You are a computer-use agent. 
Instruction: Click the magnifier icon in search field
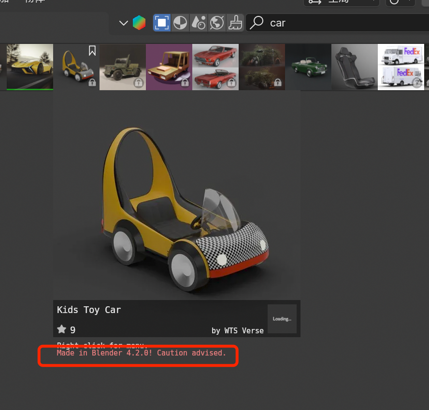pyautogui.click(x=257, y=23)
